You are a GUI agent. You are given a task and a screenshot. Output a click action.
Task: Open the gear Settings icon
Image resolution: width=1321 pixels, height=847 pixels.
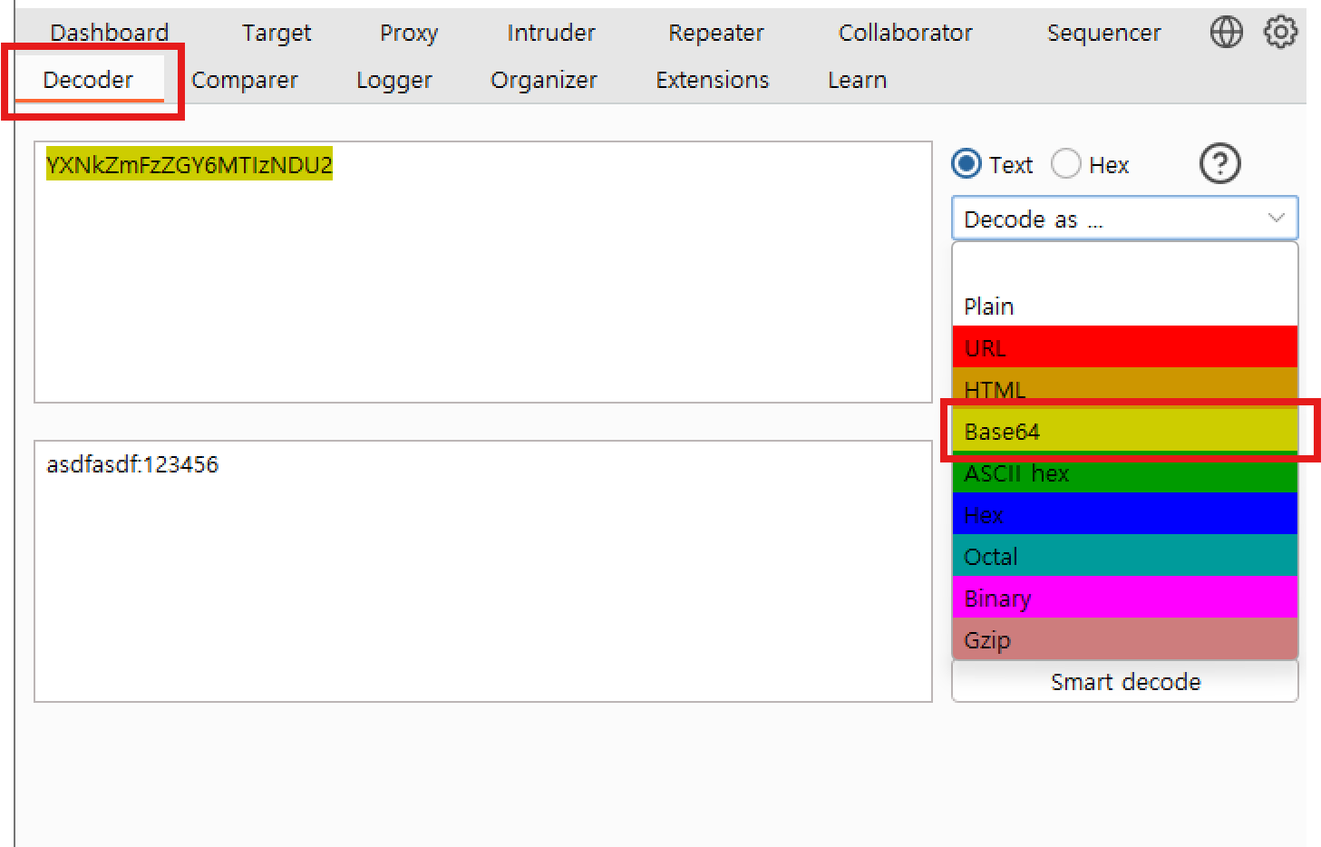point(1280,33)
